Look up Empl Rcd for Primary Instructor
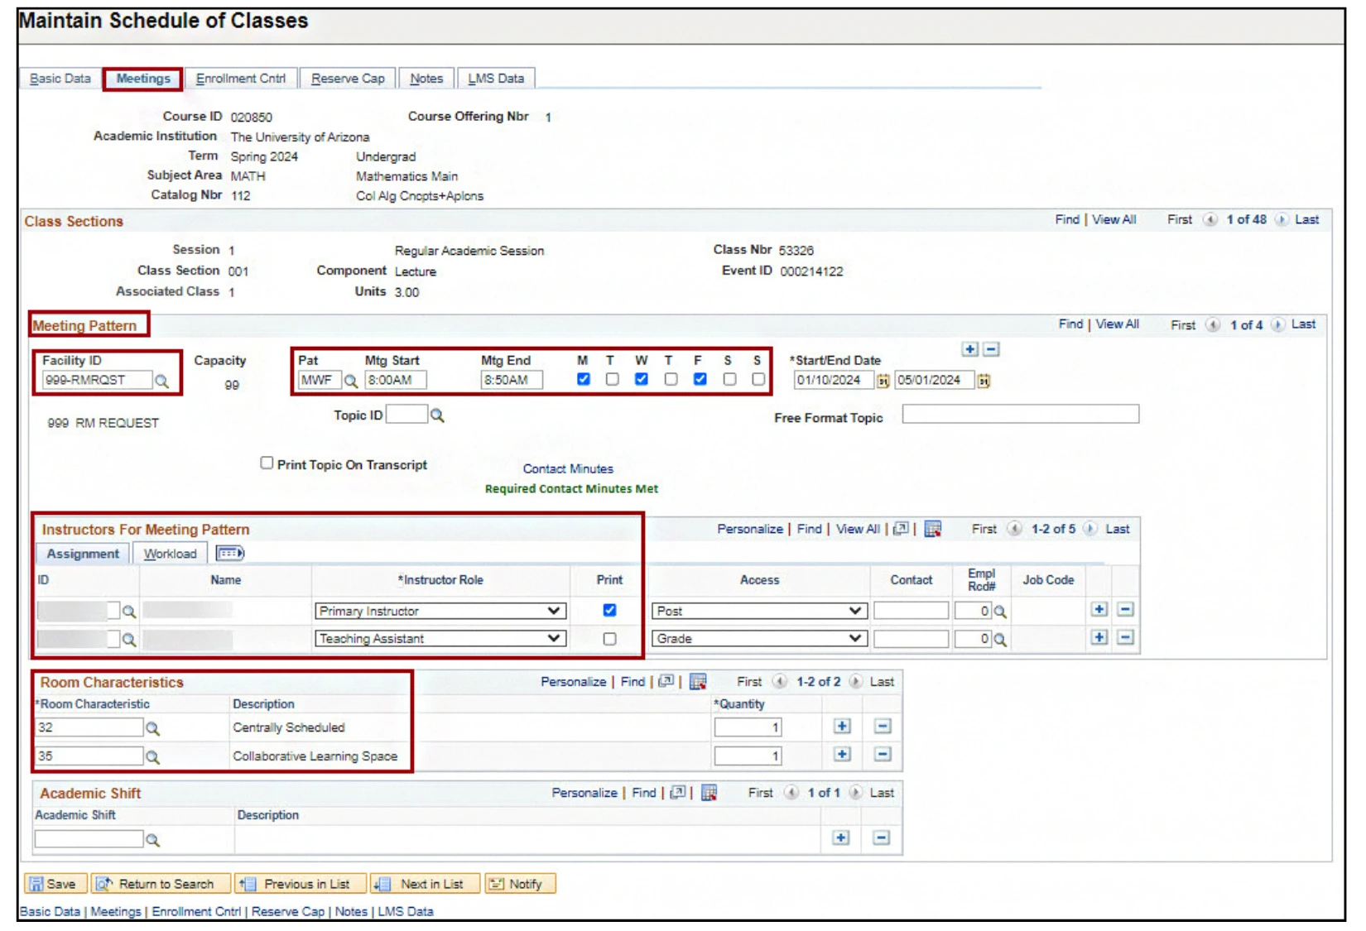 1000,612
